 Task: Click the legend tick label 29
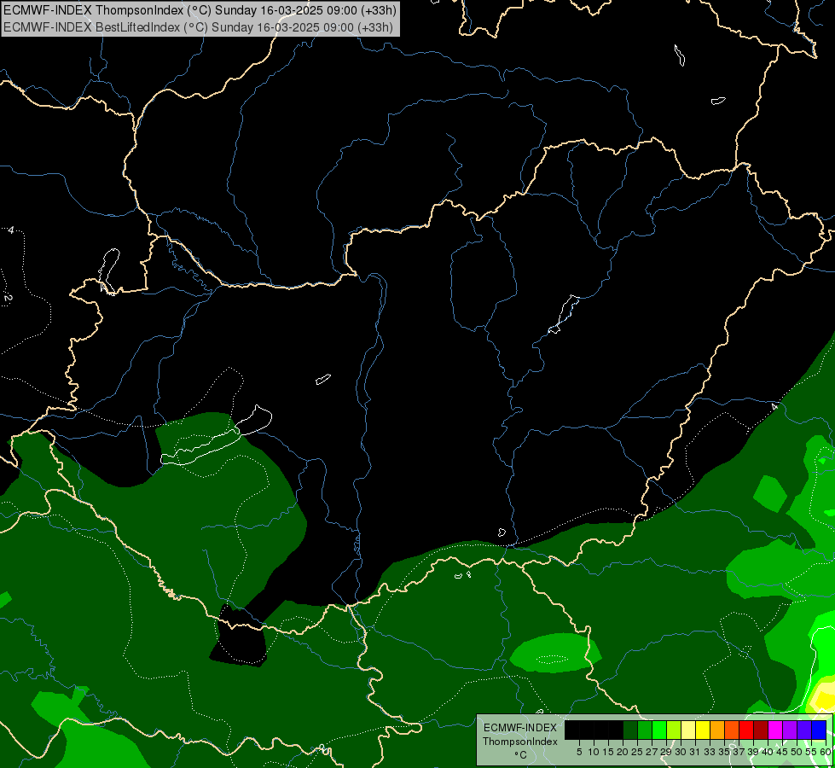[666, 752]
